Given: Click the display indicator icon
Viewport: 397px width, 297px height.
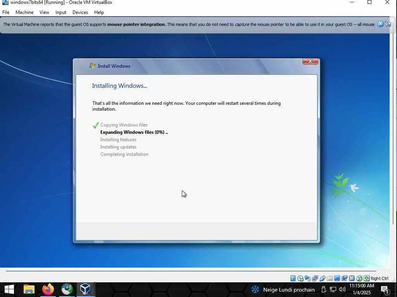Looking at the screenshot, I should 337,278.
